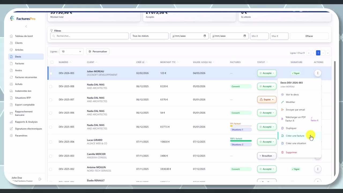Click the Achats cart icon

point(11,84)
